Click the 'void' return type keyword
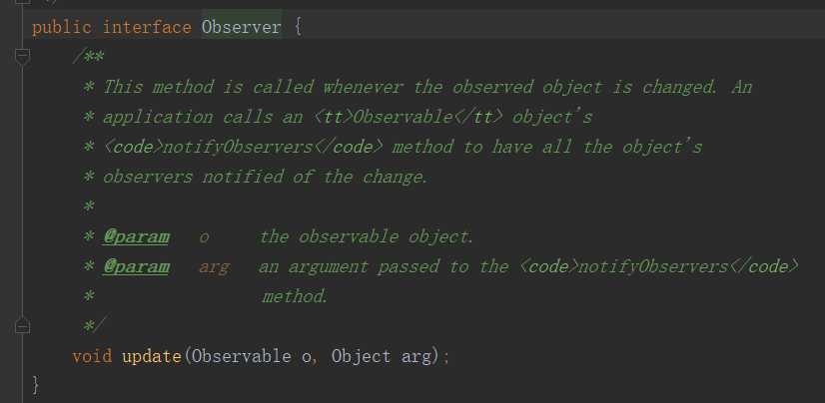 pyautogui.click(x=92, y=356)
